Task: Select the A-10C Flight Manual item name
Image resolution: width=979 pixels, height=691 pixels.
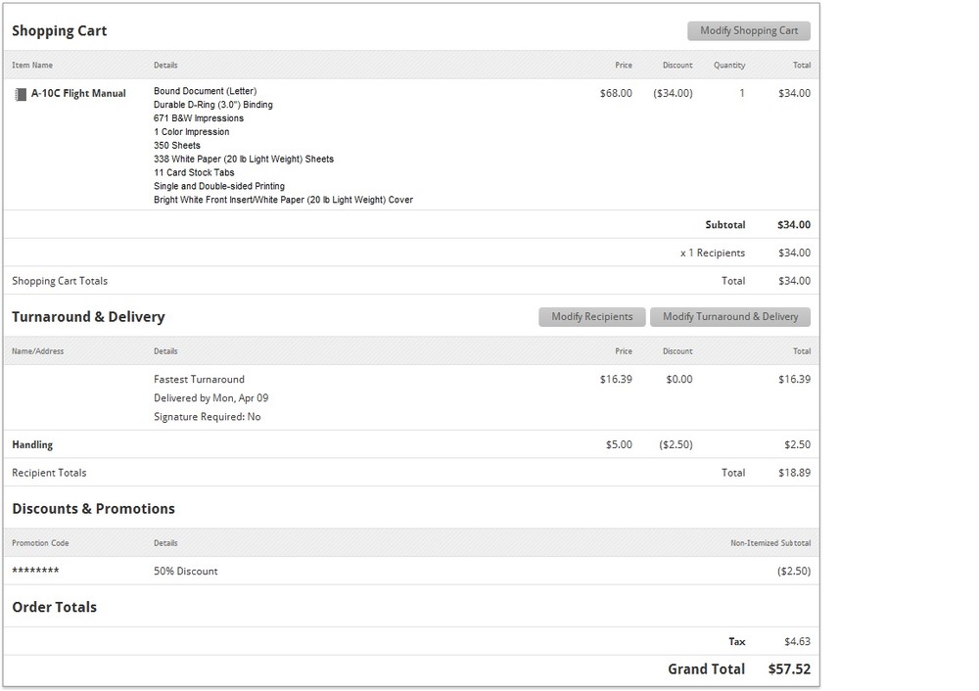Action: click(78, 94)
